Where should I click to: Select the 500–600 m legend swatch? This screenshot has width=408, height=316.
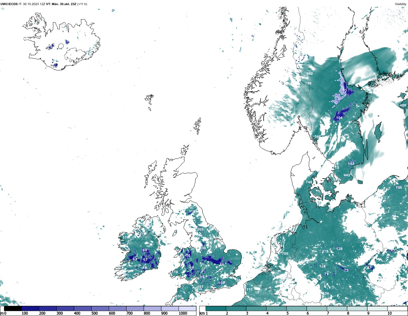pos(100,309)
